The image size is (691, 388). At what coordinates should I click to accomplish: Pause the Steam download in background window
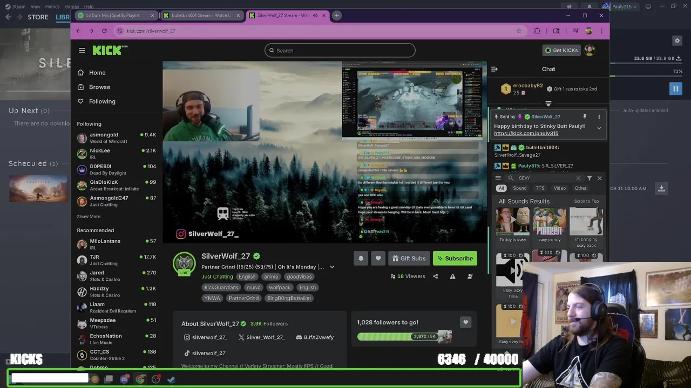(x=675, y=89)
